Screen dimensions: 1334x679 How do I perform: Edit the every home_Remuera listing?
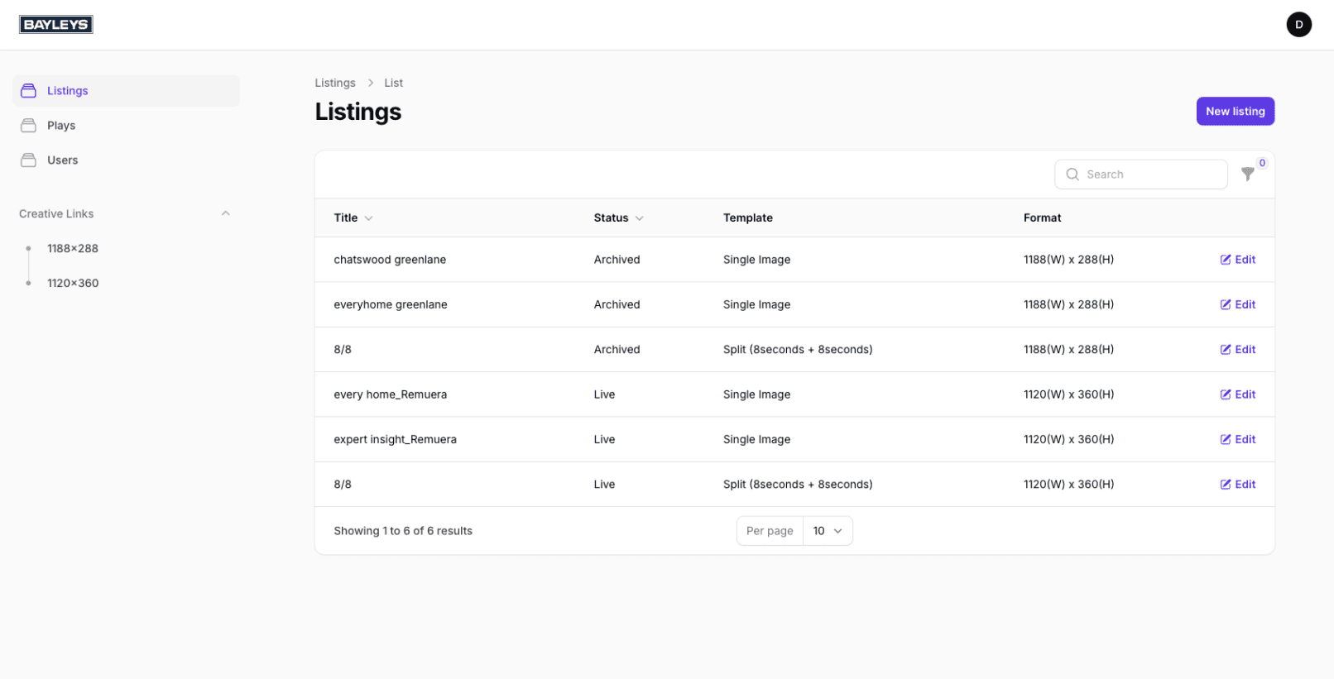(x=1238, y=394)
